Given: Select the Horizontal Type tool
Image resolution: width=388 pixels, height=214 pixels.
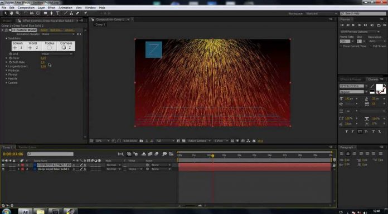Looking at the screenshot, I should coord(57,13).
